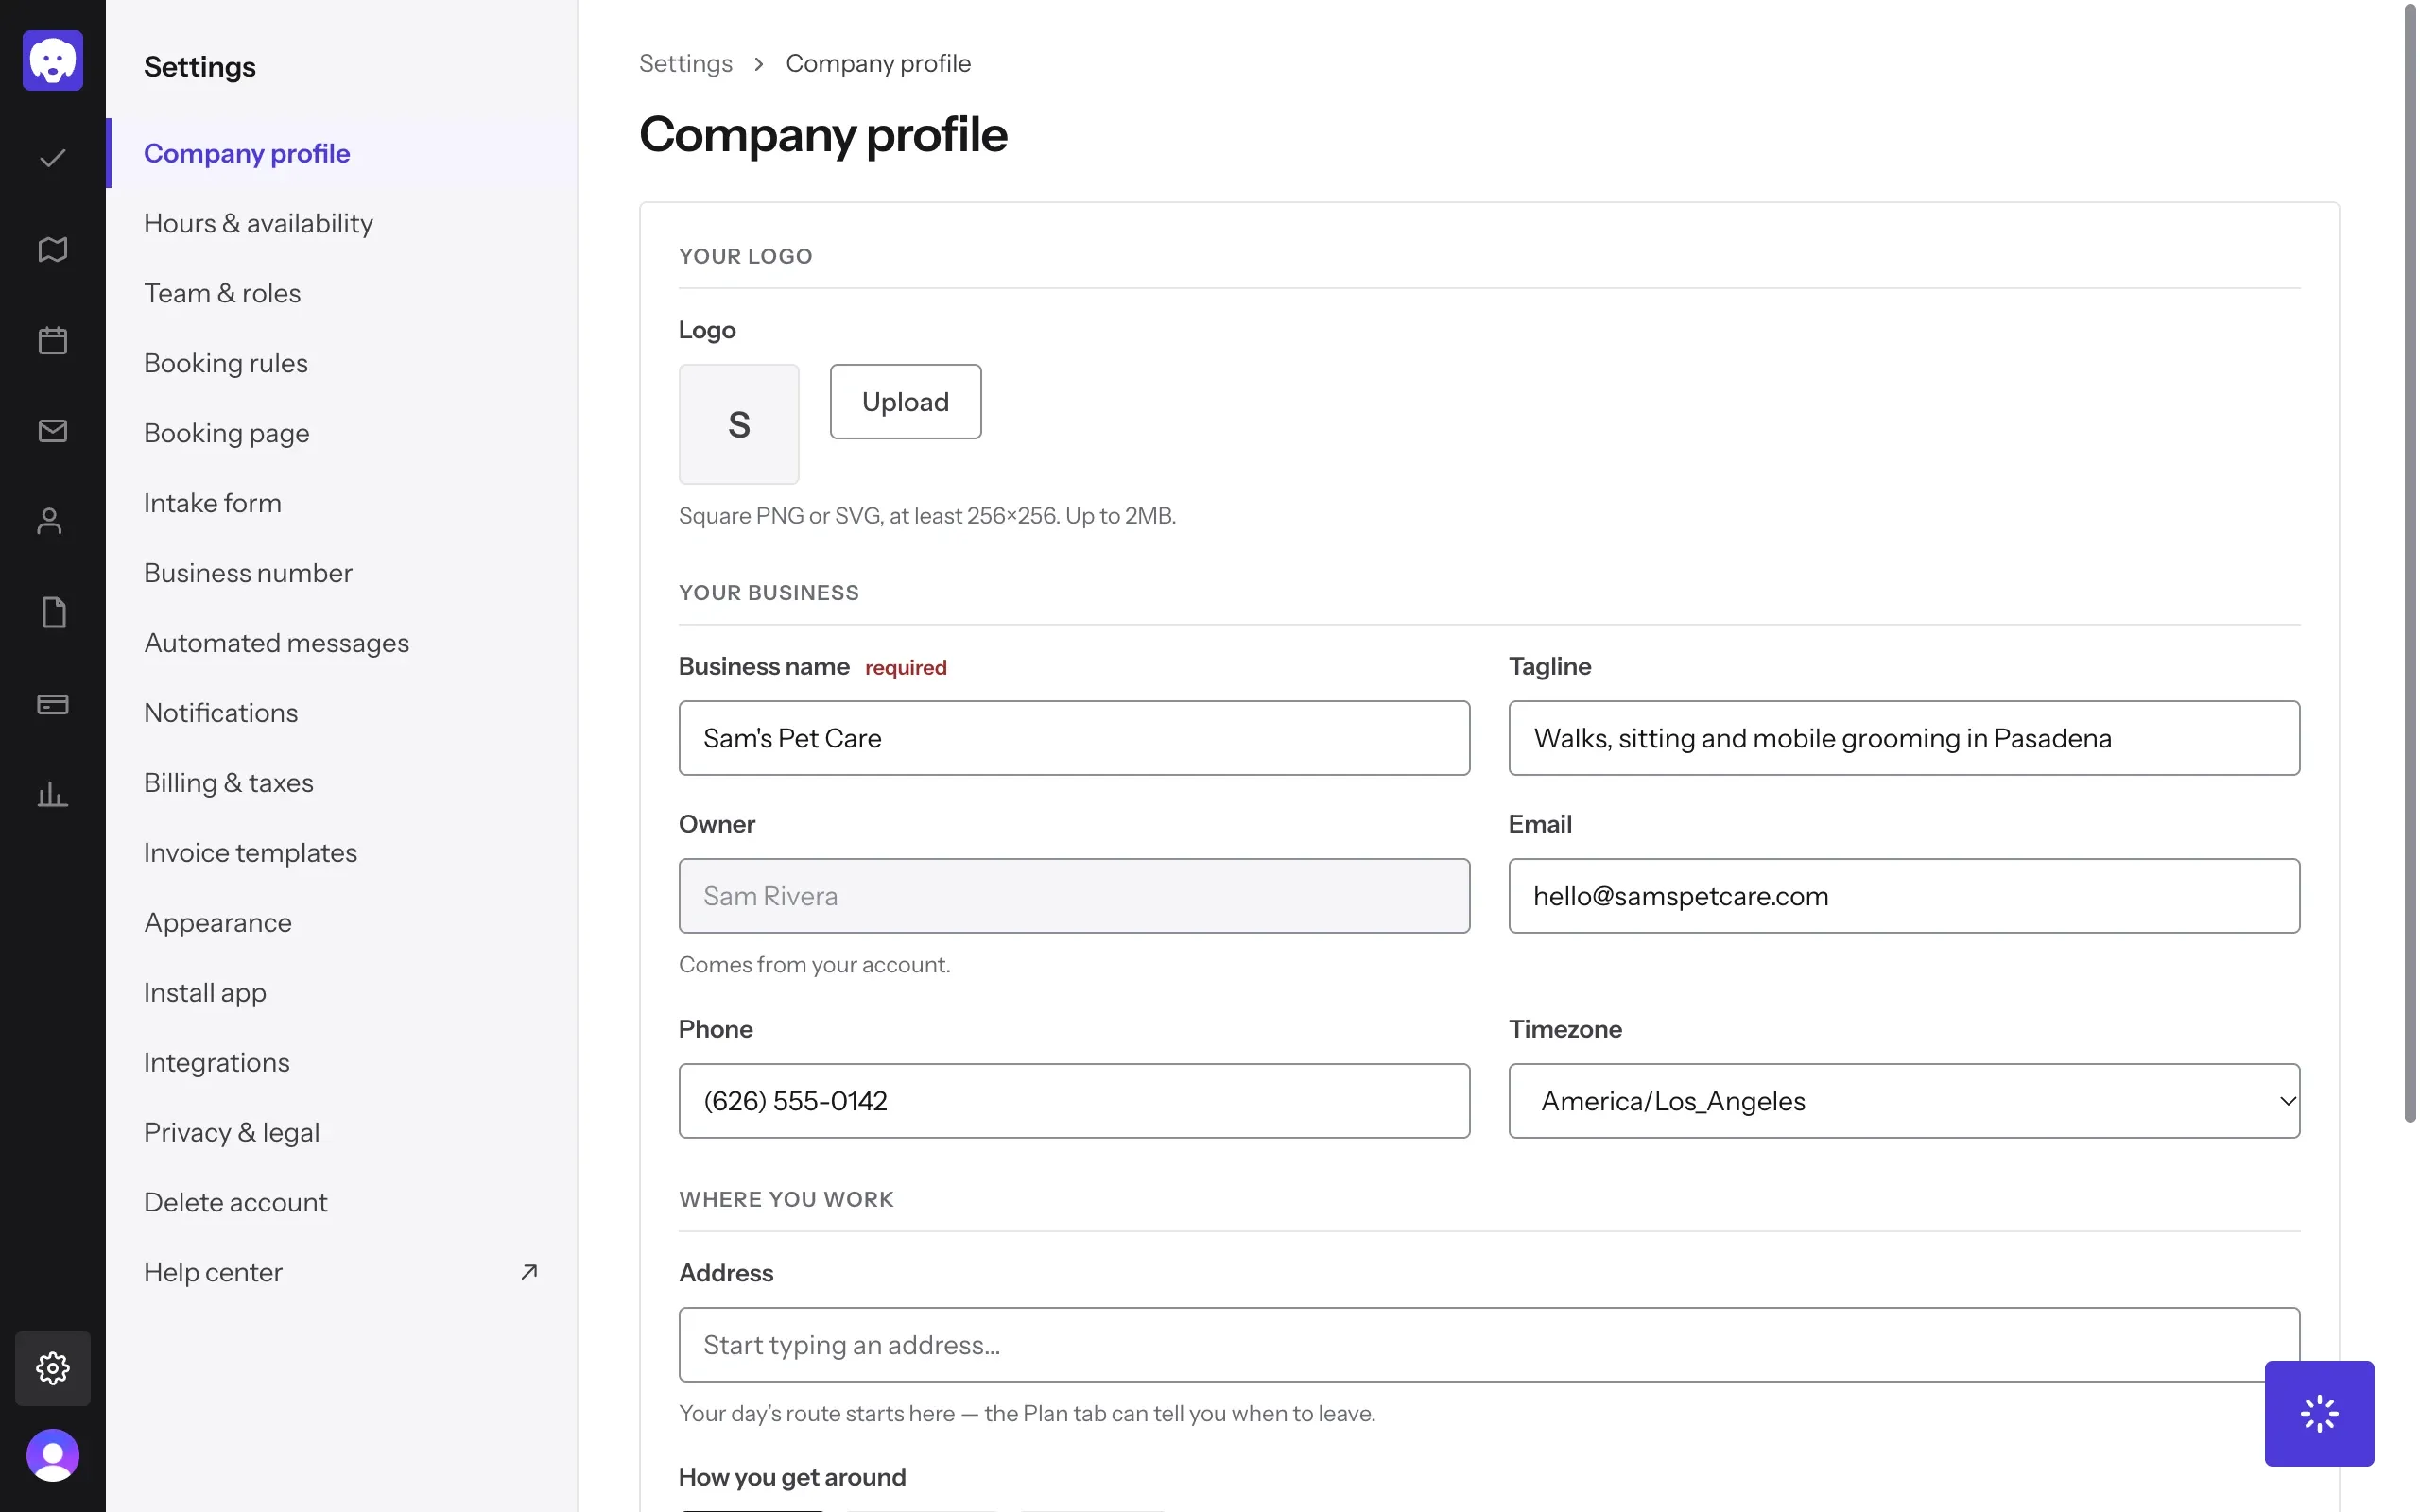Viewport: 2420px width, 1512px height.
Task: Open Automated messages settings
Action: click(342, 643)
